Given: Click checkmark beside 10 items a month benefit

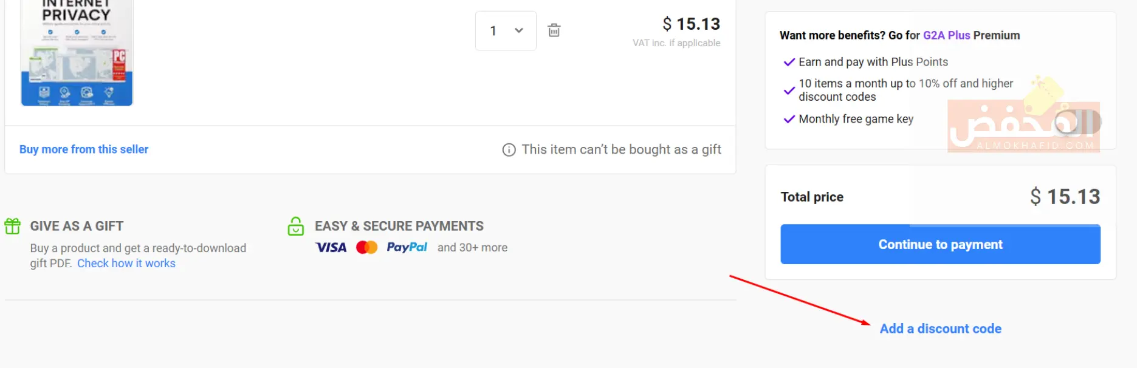Looking at the screenshot, I should (789, 90).
